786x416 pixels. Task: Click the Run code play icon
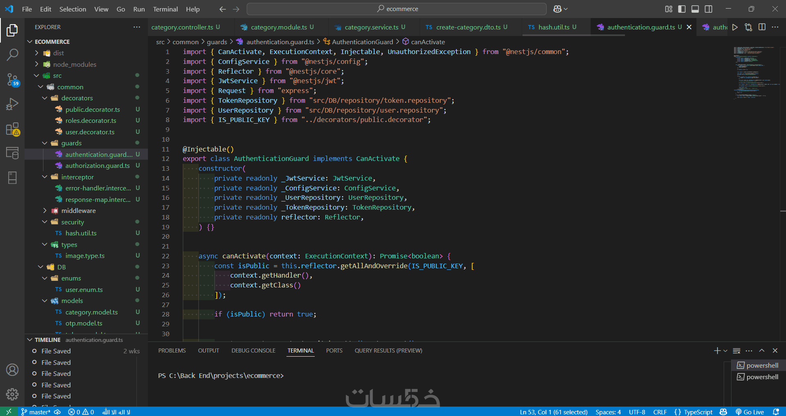tap(735, 27)
